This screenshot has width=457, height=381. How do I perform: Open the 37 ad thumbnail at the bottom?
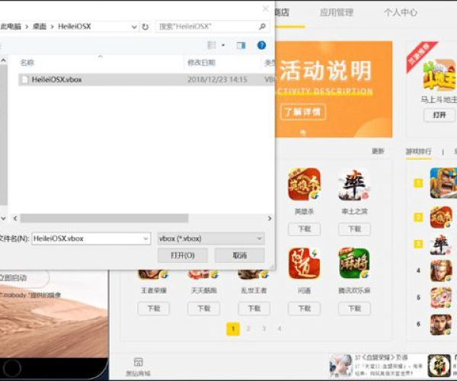(x=340, y=365)
